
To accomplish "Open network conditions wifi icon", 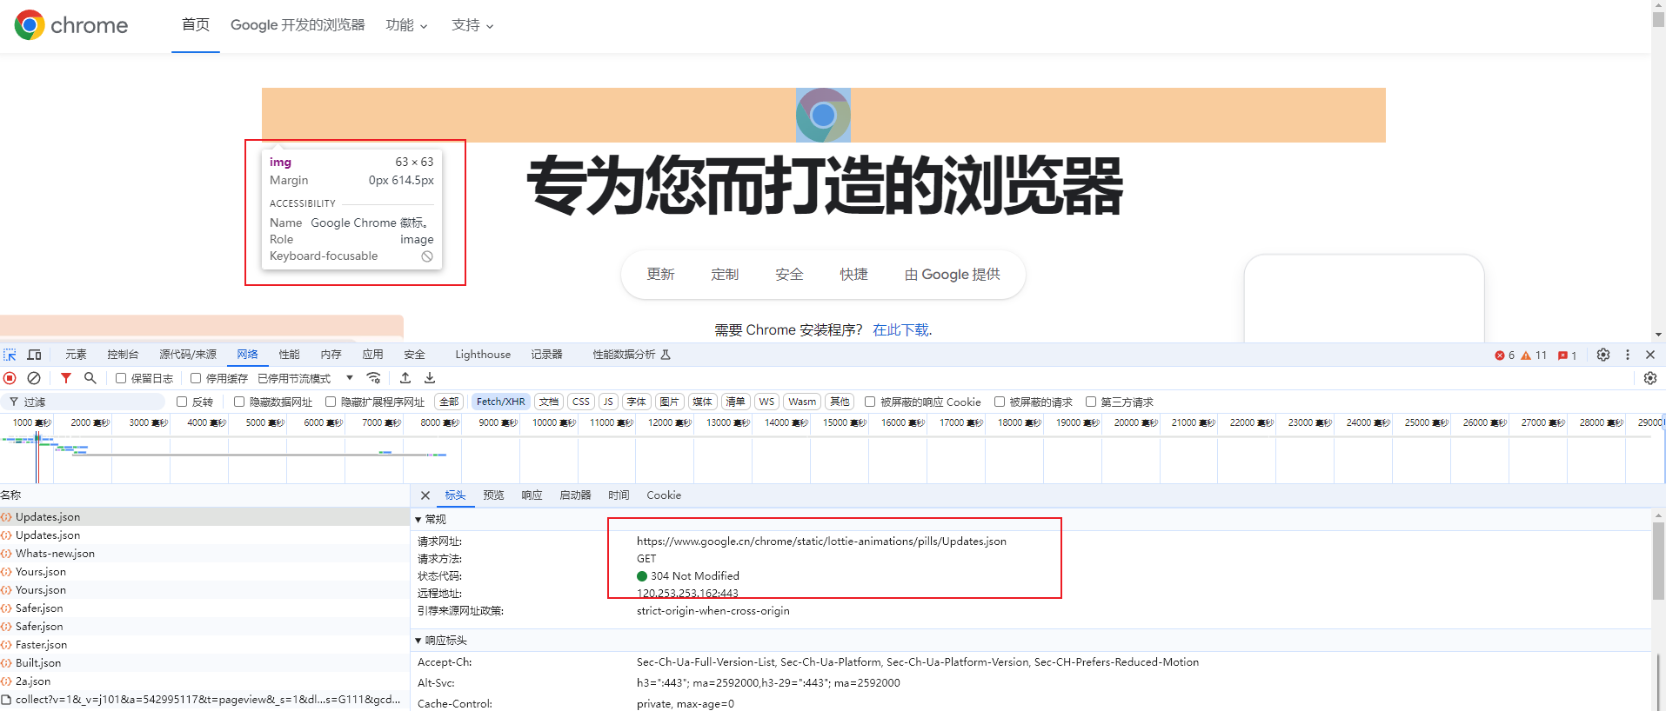I will pos(373,378).
